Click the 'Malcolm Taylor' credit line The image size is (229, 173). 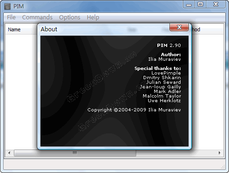(x=162, y=96)
